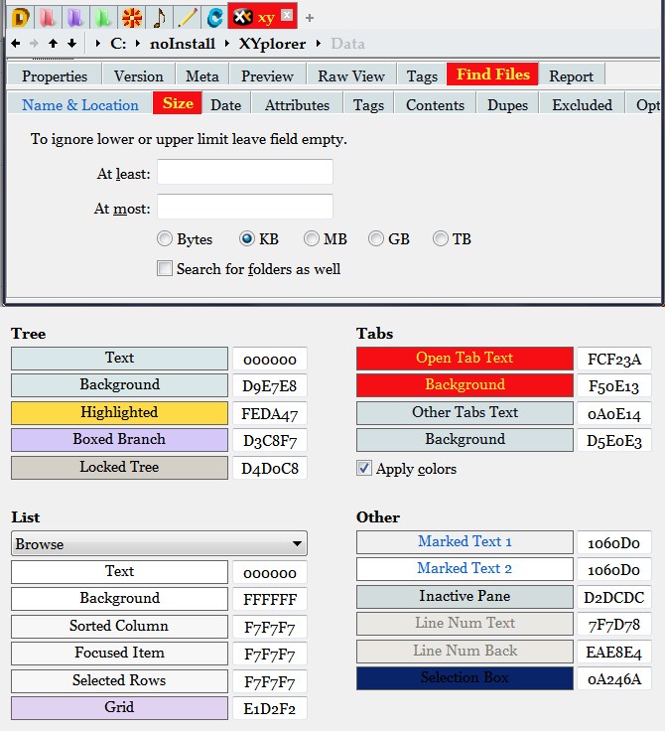Open the music note tab
The width and height of the screenshot is (665, 731).
click(x=160, y=18)
